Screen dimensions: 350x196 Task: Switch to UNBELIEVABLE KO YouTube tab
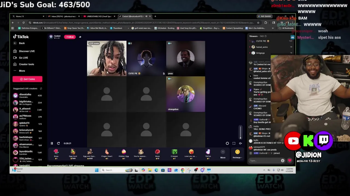coord(99,16)
